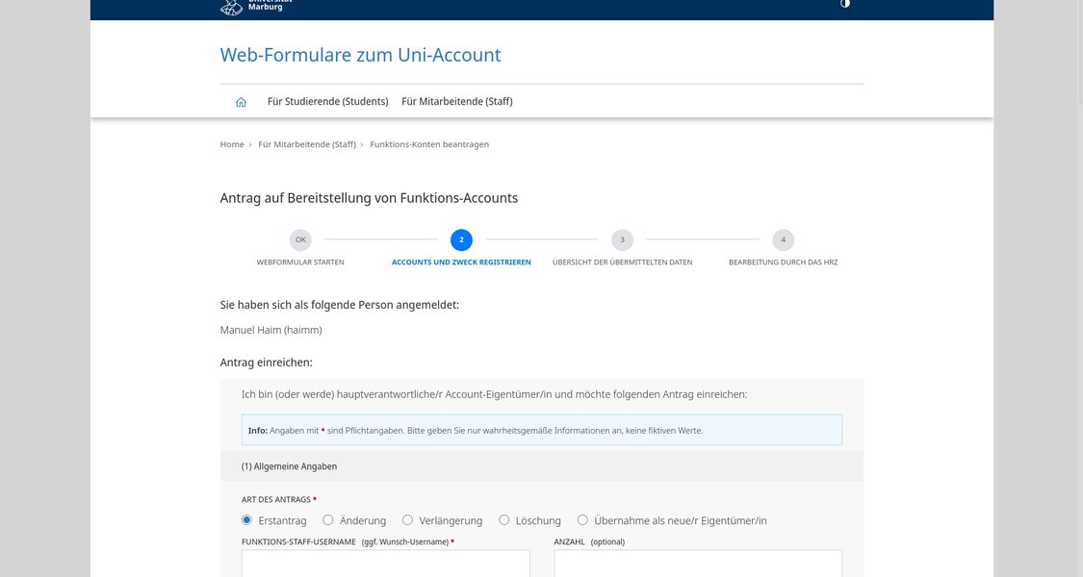The width and height of the screenshot is (1083, 577).
Task: Click the Antrag einreichen heading
Action: (x=266, y=363)
